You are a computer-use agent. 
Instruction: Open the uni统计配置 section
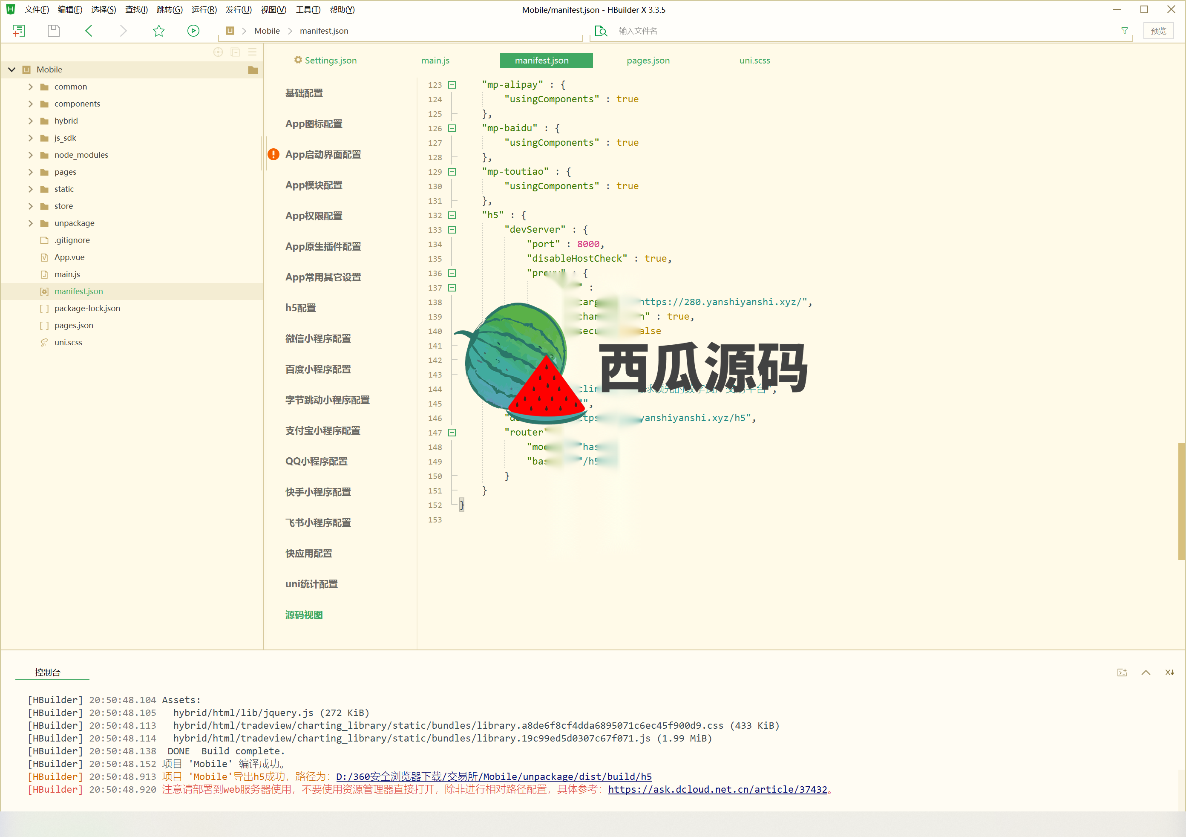311,584
